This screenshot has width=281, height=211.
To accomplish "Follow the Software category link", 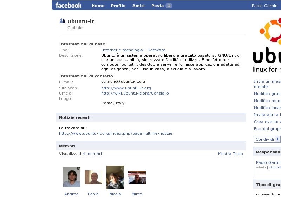I will click(x=156, y=50).
